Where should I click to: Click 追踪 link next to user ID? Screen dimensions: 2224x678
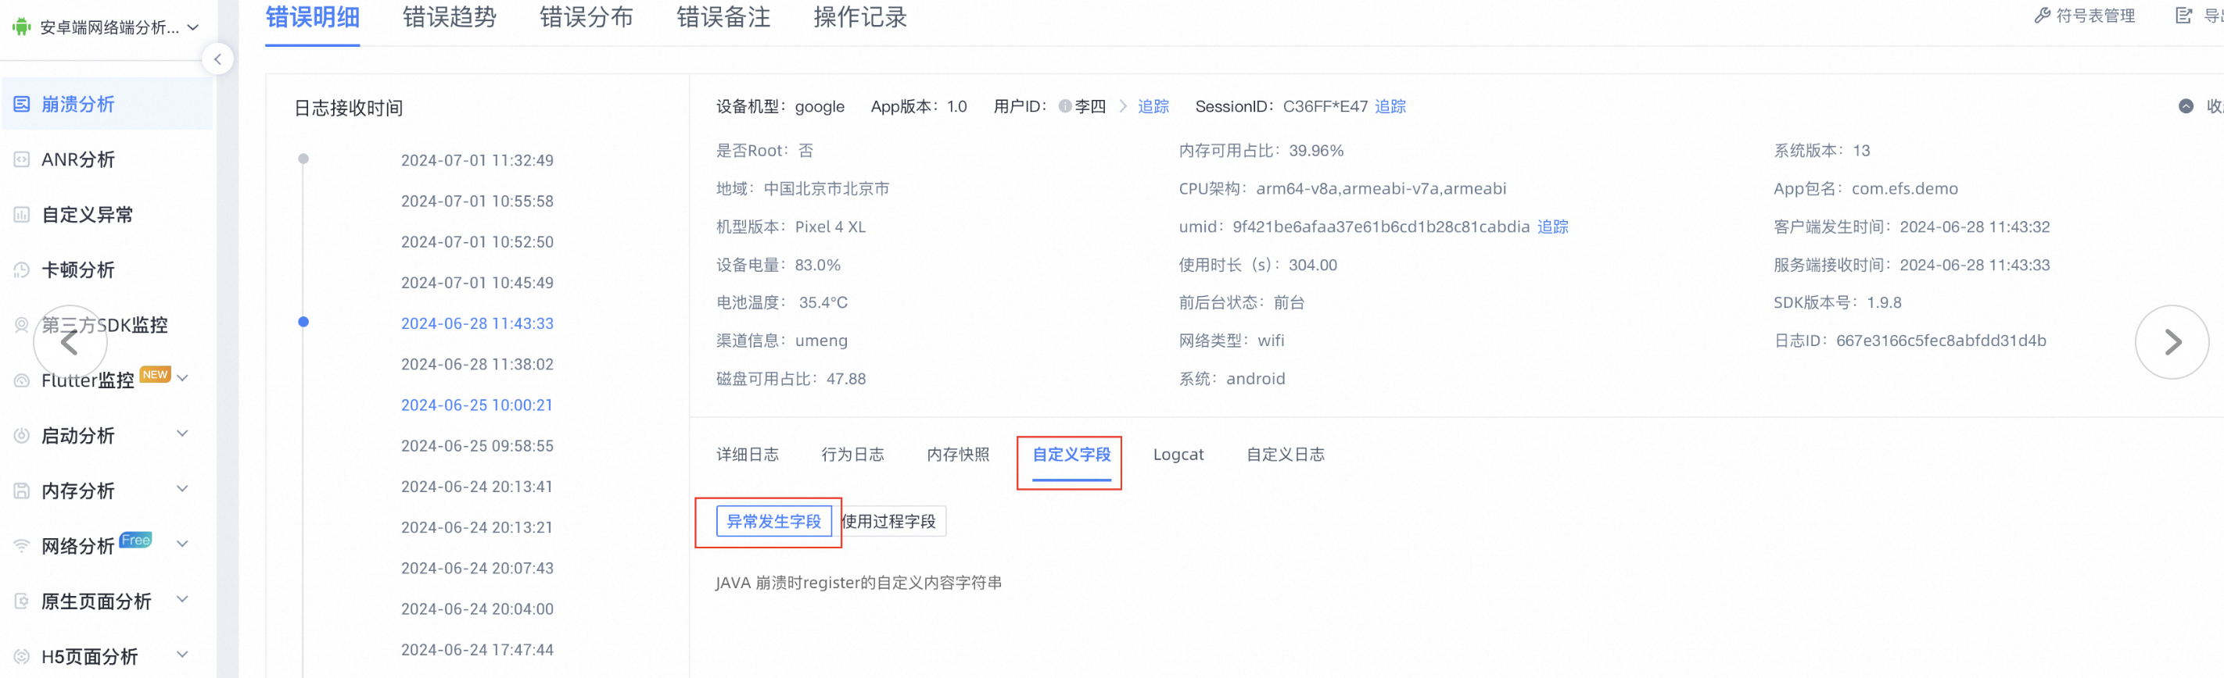(x=1153, y=106)
